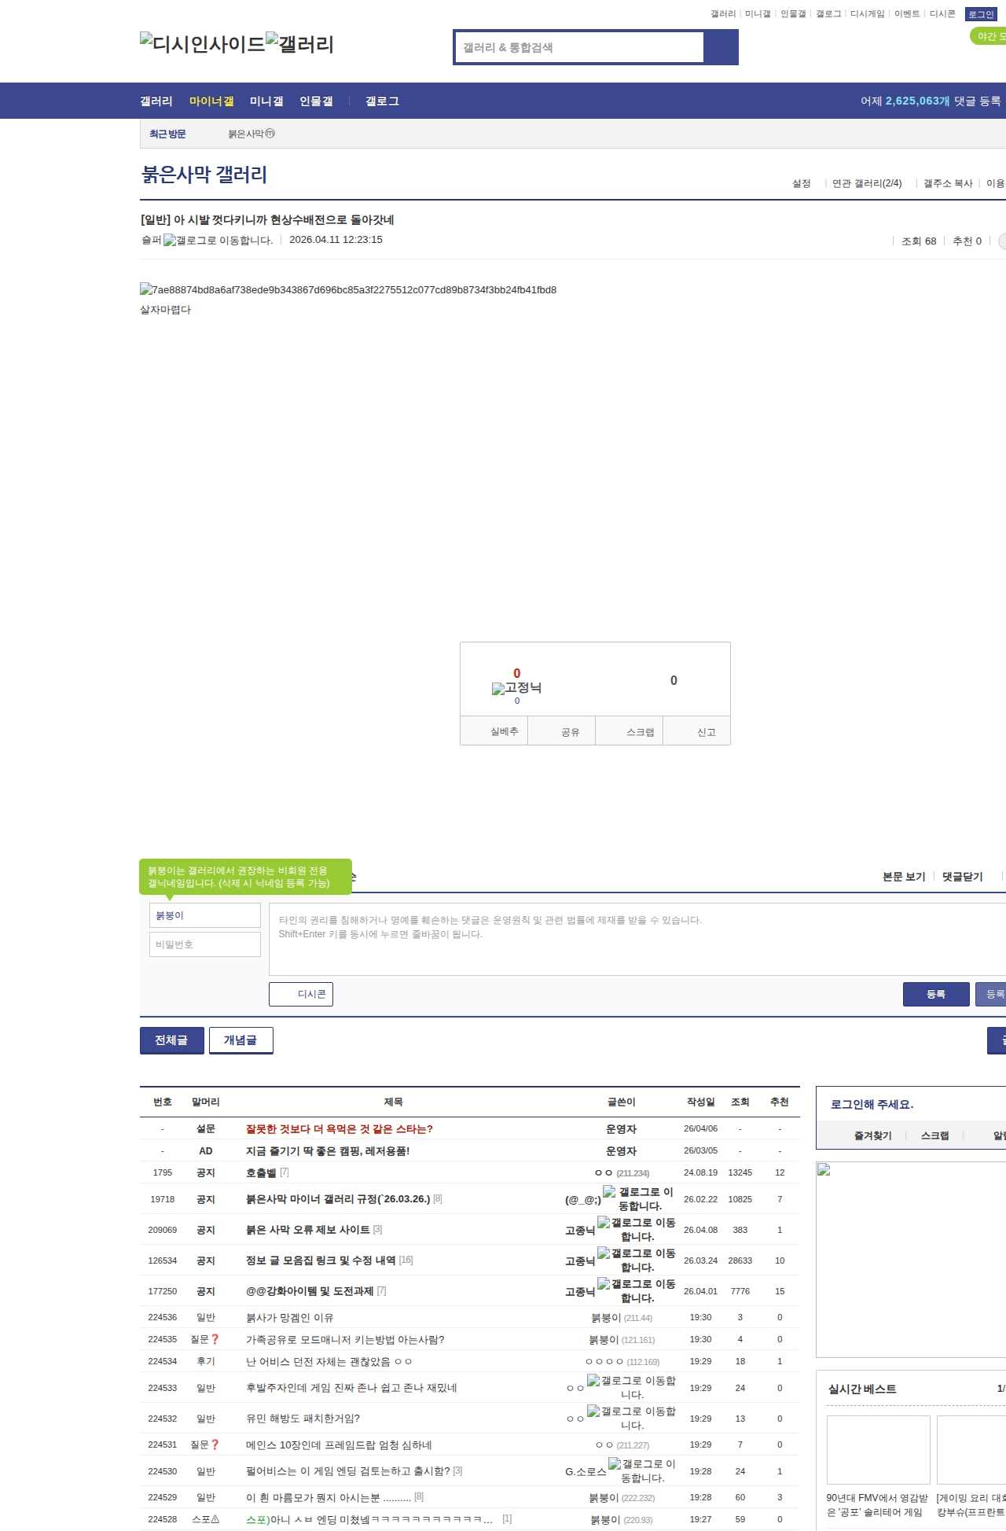
Task: Click 갤주소 복사 link
Action: (x=948, y=183)
